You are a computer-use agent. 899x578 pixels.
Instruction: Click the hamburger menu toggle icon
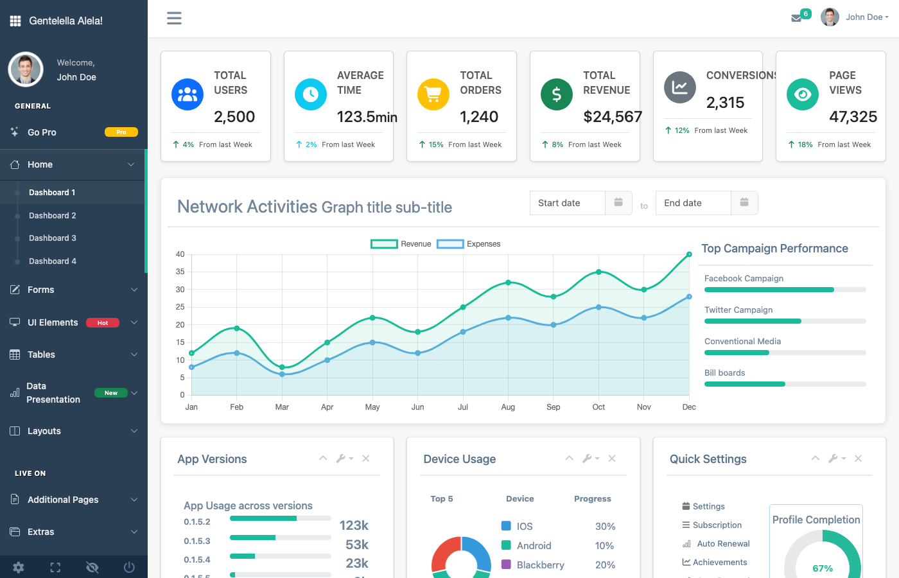click(x=174, y=18)
